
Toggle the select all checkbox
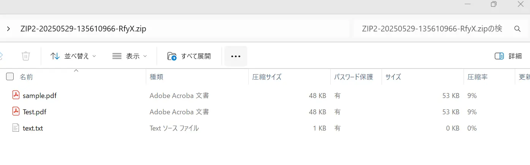[x=10, y=77]
